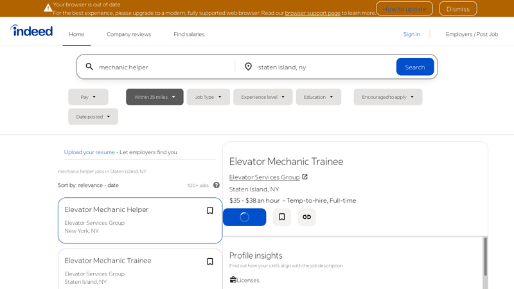Open the Date posted dropdown
The width and height of the screenshot is (514, 289).
click(x=93, y=117)
